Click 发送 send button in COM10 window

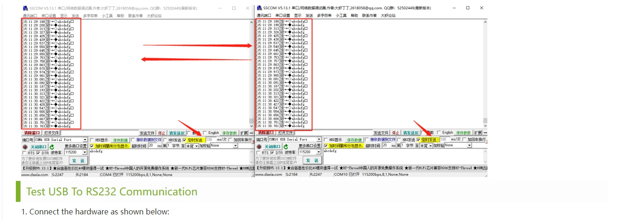click(x=312, y=160)
